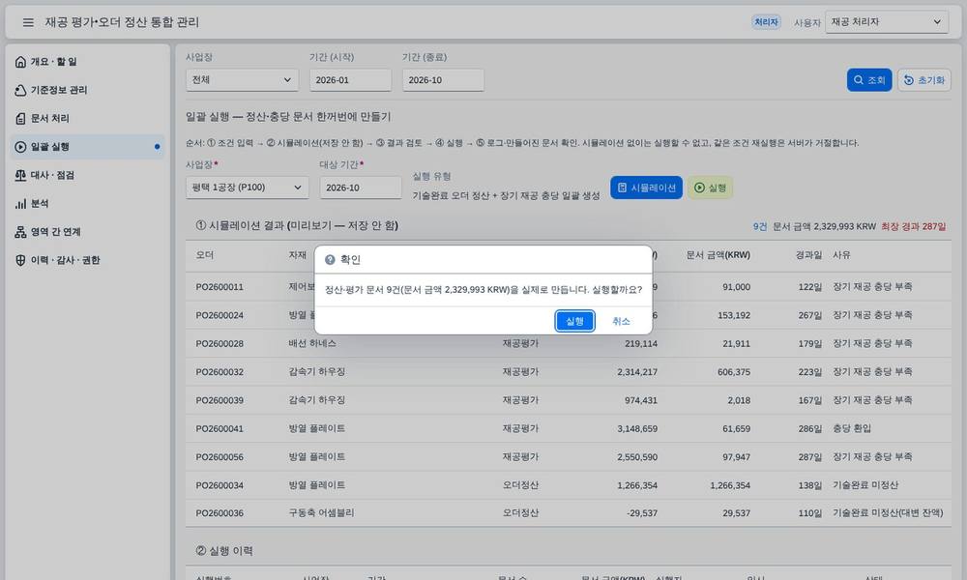
Task: Click the 사유 column header
Action: (841, 255)
